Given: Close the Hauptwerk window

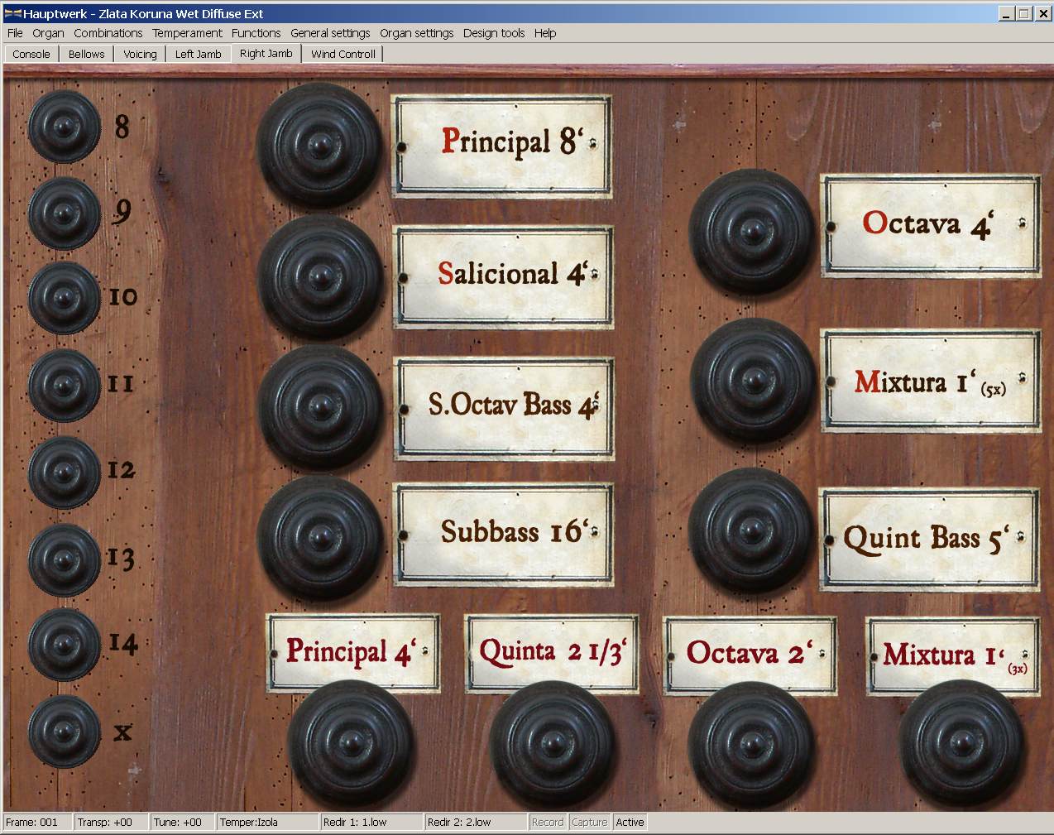Looking at the screenshot, I should tap(1042, 13).
